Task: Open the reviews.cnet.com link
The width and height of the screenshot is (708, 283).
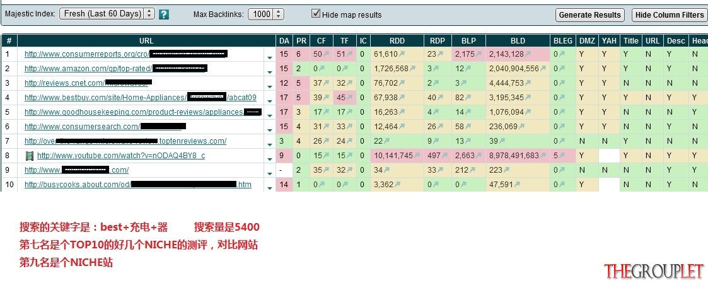Action: (88, 83)
